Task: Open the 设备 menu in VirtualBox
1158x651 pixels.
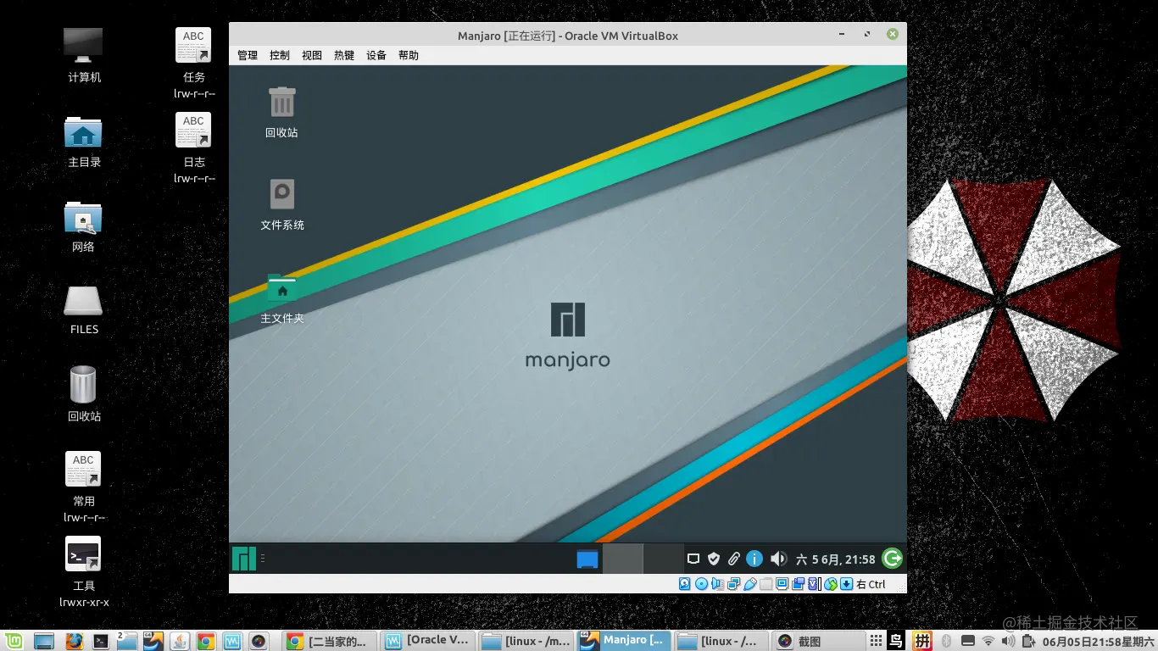Action: click(376, 55)
